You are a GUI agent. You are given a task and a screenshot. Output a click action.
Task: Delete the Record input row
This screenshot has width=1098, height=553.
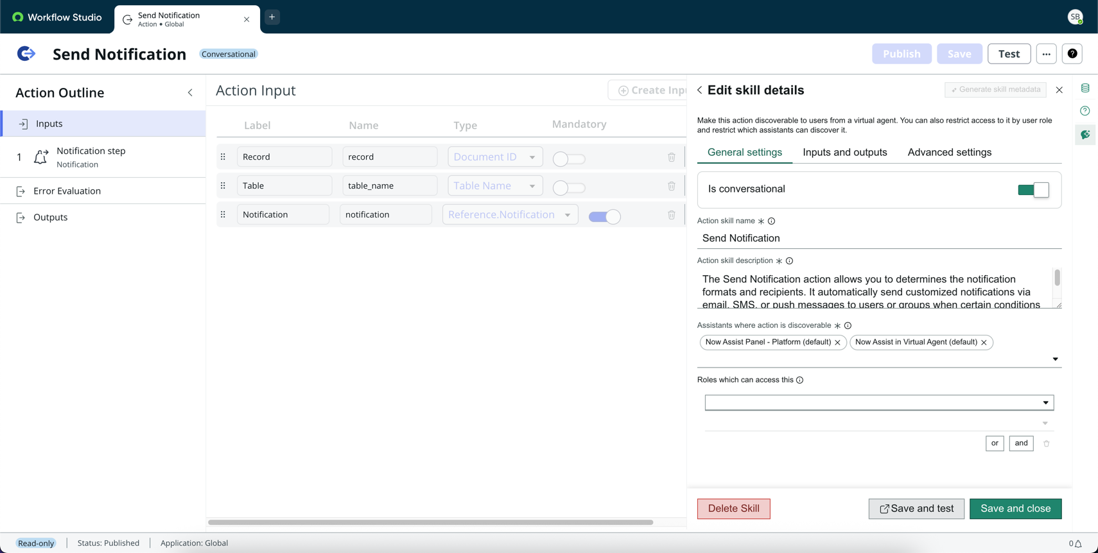[x=672, y=157]
